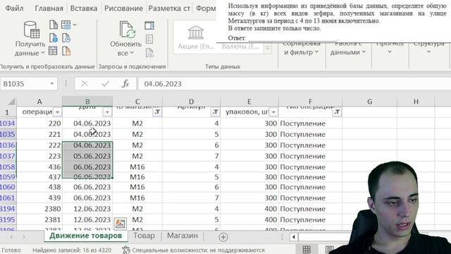Select column A header

click(39, 102)
